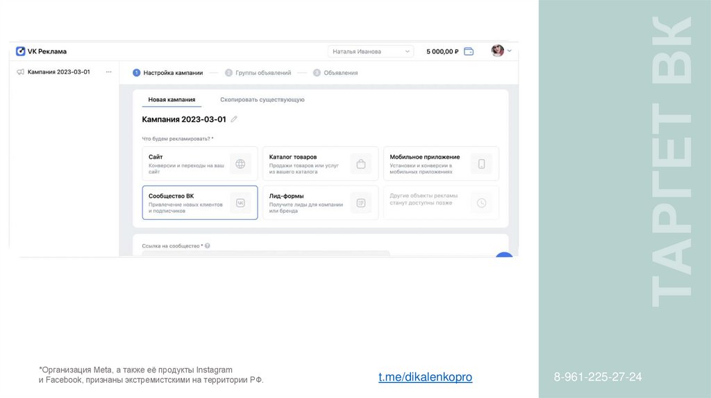Screen dimensions: 711x398
Task: Click the VK Реклама logo icon
Action: 20,51
